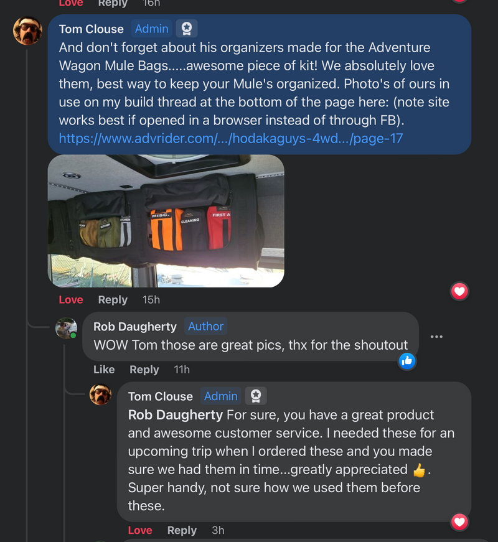The height and width of the screenshot is (542, 498).
Task: Click Tom Clouse's top comment avatar
Action: coord(28,30)
